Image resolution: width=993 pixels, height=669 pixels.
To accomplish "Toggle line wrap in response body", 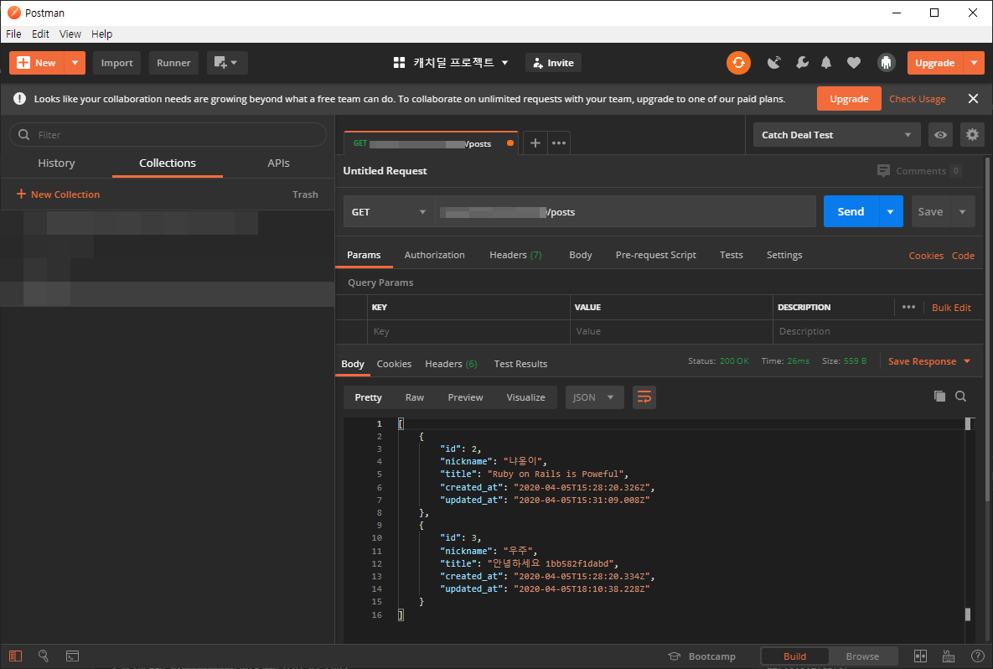I will click(644, 397).
